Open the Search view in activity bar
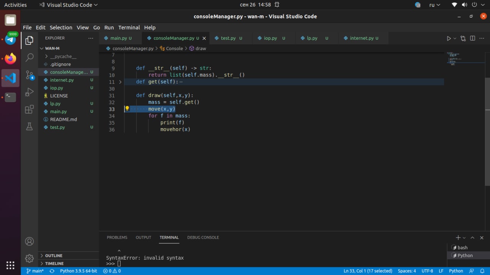The height and width of the screenshot is (275, 490). coord(29,58)
